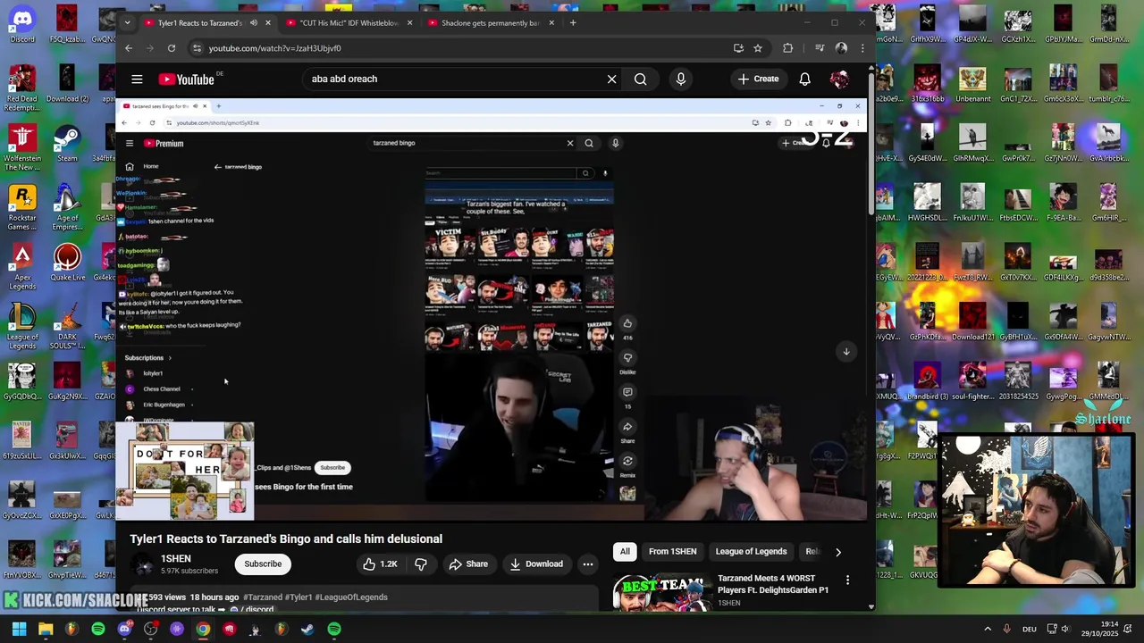Screen dimensions: 1144x643
Task: Open the YouTube guide hamburger menu
Action: coord(137,79)
